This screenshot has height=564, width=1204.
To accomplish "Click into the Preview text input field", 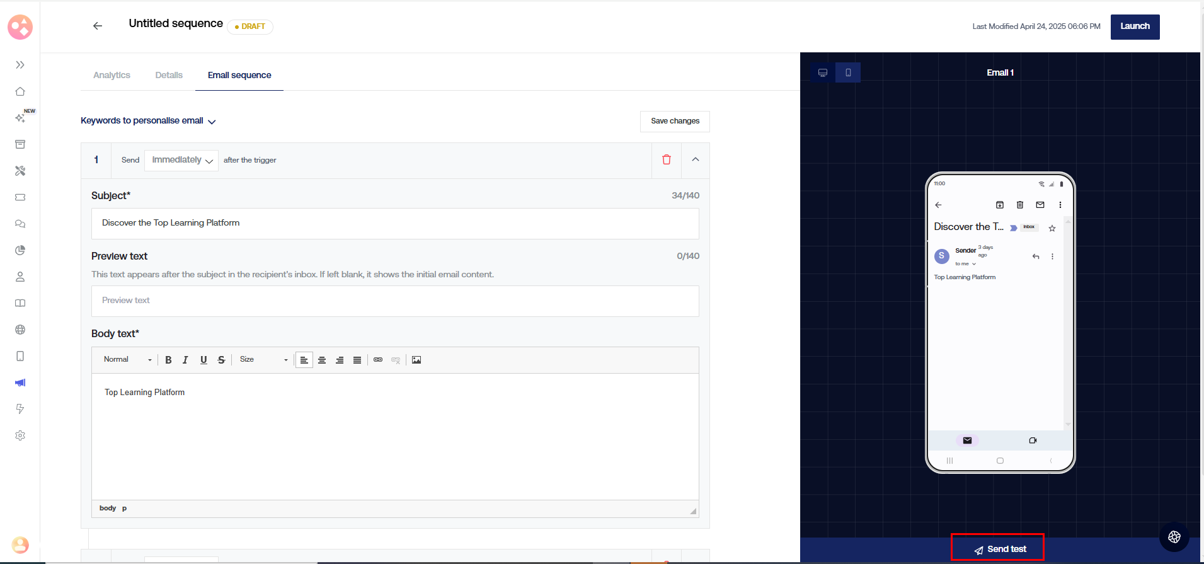I will pos(395,301).
